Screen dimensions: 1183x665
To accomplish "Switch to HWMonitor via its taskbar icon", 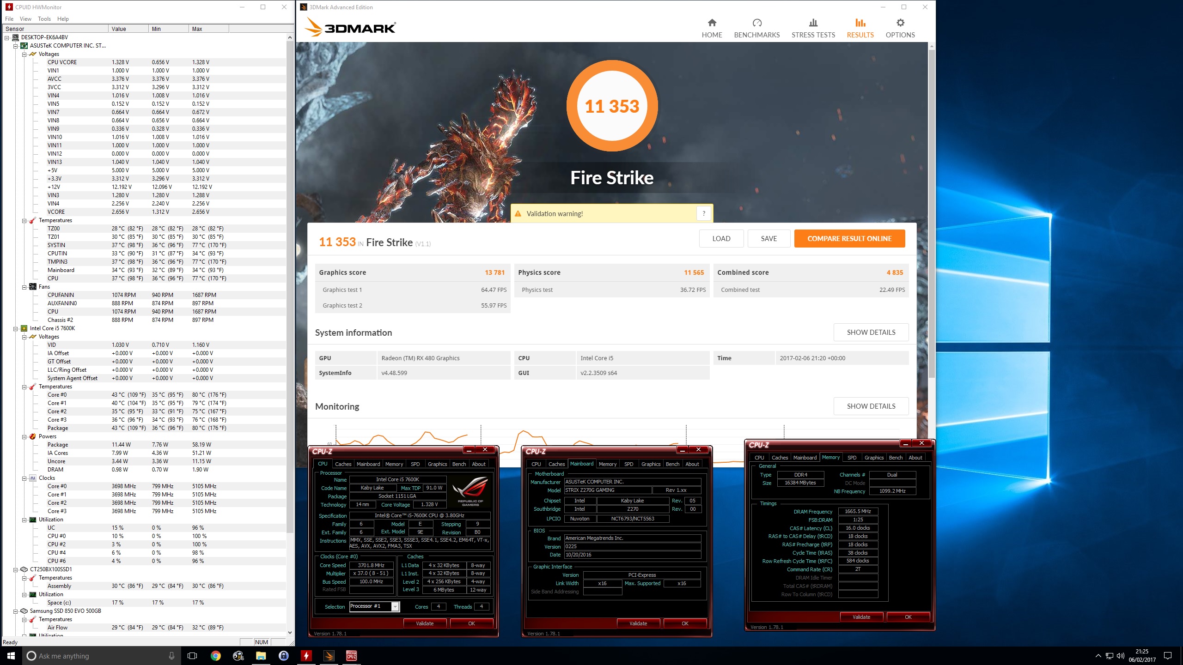I will pyautogui.click(x=306, y=656).
